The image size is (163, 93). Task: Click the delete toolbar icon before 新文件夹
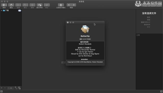tap(32, 5)
